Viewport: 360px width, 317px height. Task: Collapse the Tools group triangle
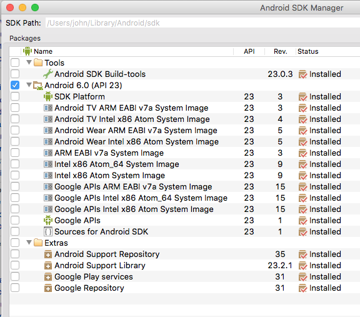29,63
